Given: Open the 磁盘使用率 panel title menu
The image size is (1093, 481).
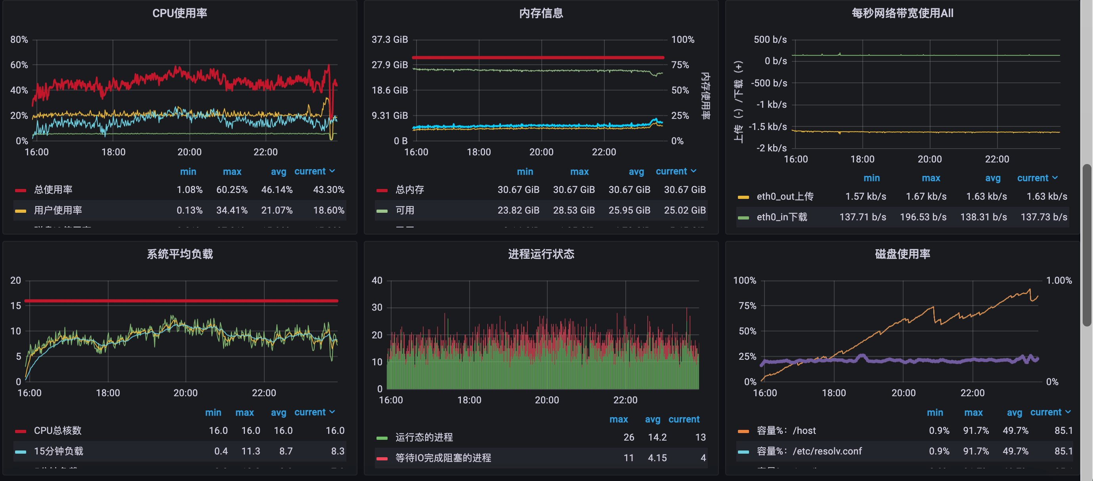Looking at the screenshot, I should [902, 254].
